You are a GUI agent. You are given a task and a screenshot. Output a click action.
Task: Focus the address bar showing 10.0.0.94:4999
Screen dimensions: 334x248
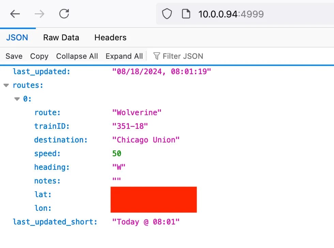[245, 14]
